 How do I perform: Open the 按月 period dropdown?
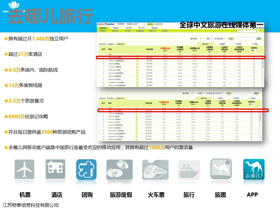point(209,39)
